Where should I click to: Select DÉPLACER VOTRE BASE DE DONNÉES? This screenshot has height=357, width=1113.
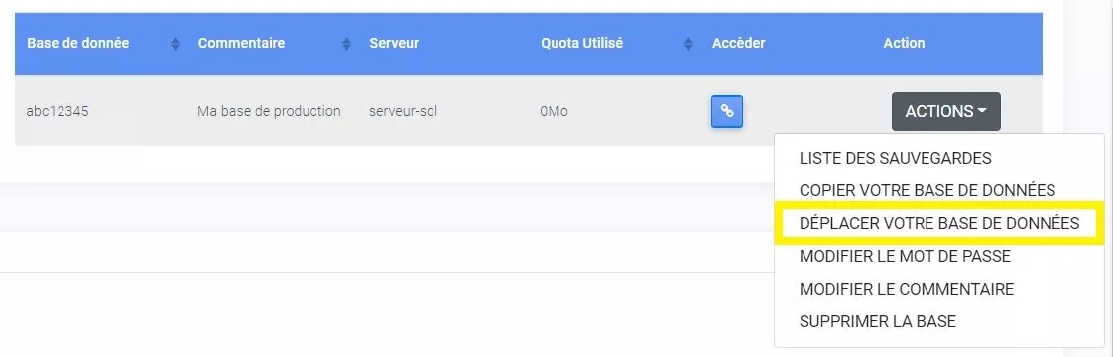coord(939,223)
